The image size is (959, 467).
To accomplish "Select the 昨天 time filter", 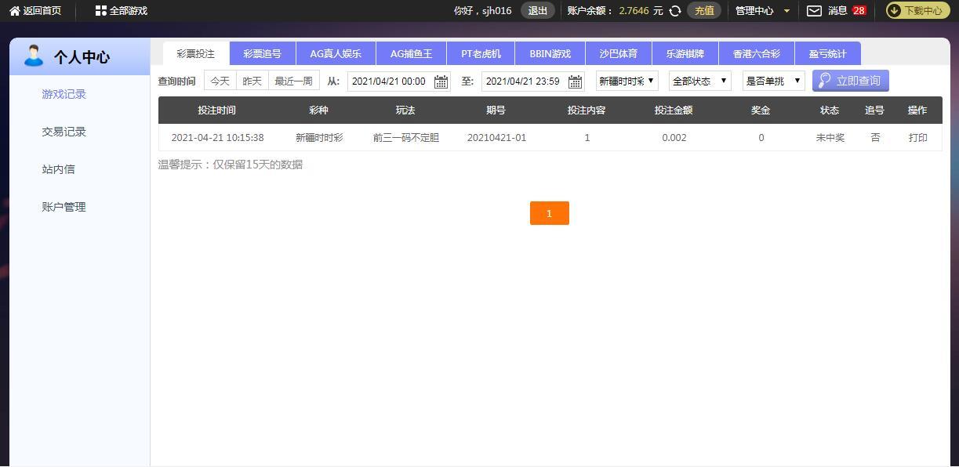I will [x=252, y=81].
